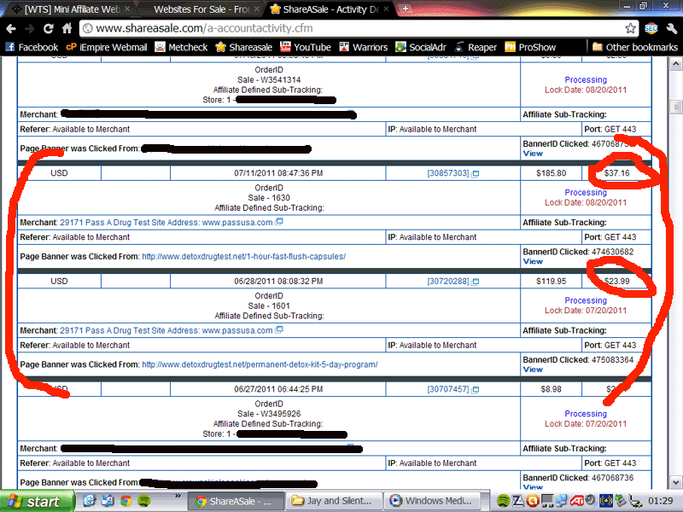This screenshot has height=512, width=683.
Task: Open the SocialAdr bookmark
Action: pos(421,47)
